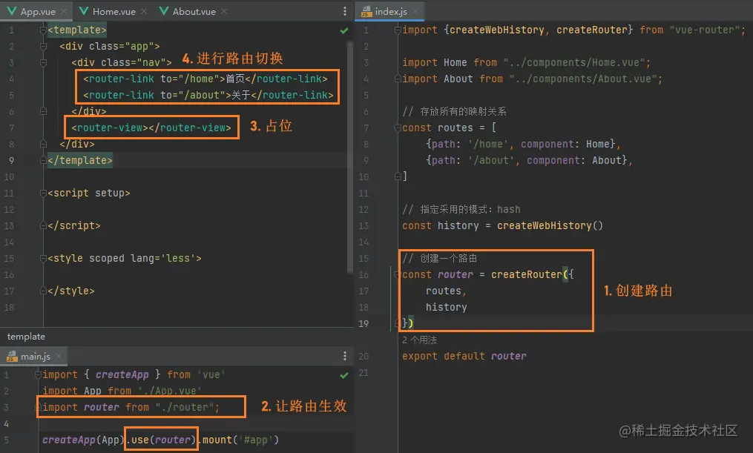
Task: Switch to the App.vue tab
Action: [x=37, y=11]
